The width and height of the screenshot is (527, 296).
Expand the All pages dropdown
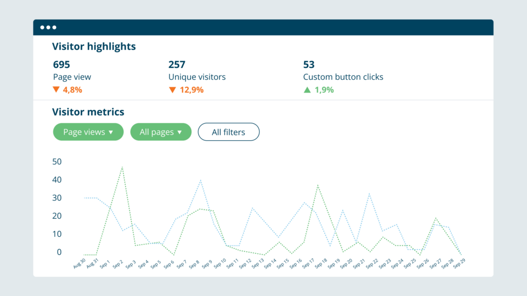[x=161, y=132]
